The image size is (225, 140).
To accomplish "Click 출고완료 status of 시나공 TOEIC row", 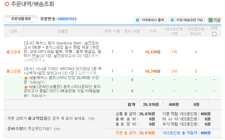I will click(x=14, y=71).
